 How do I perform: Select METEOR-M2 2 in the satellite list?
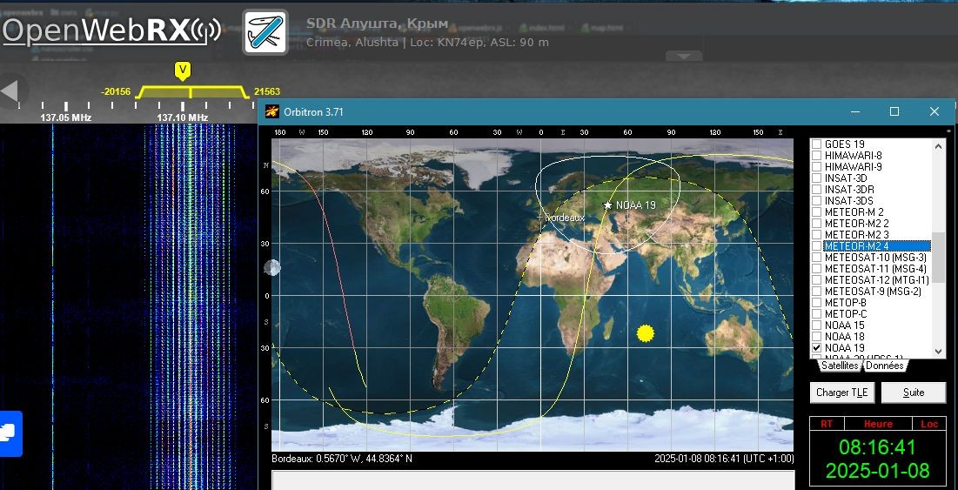[856, 224]
